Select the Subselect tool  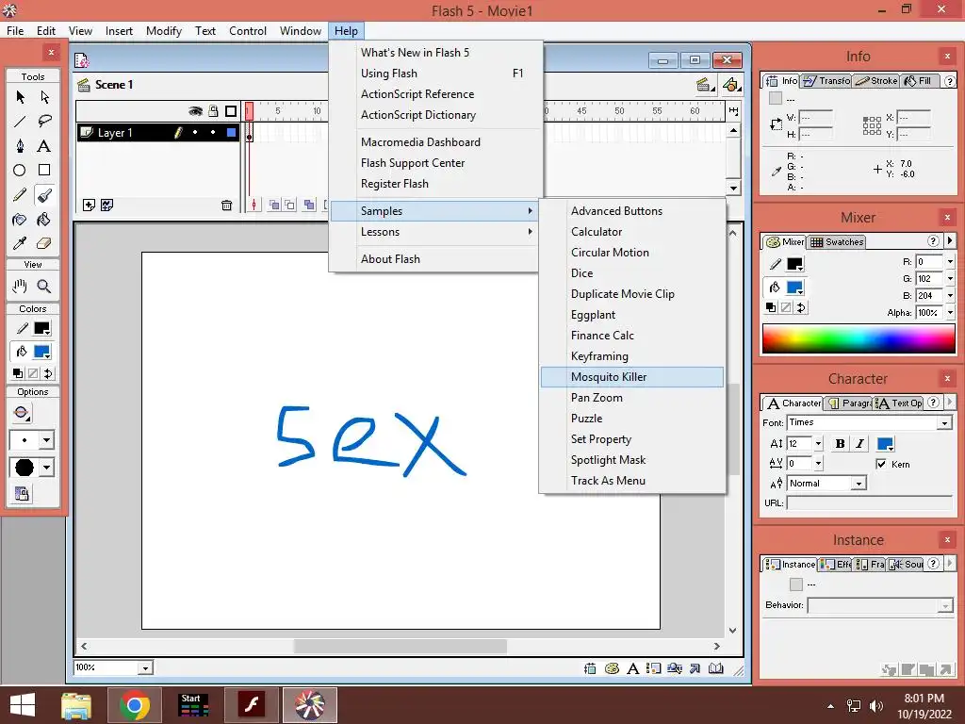coord(44,97)
